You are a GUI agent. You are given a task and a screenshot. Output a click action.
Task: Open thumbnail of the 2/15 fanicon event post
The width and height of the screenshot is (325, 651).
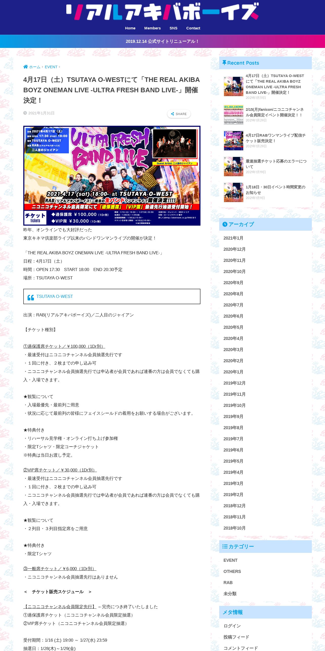(233, 115)
